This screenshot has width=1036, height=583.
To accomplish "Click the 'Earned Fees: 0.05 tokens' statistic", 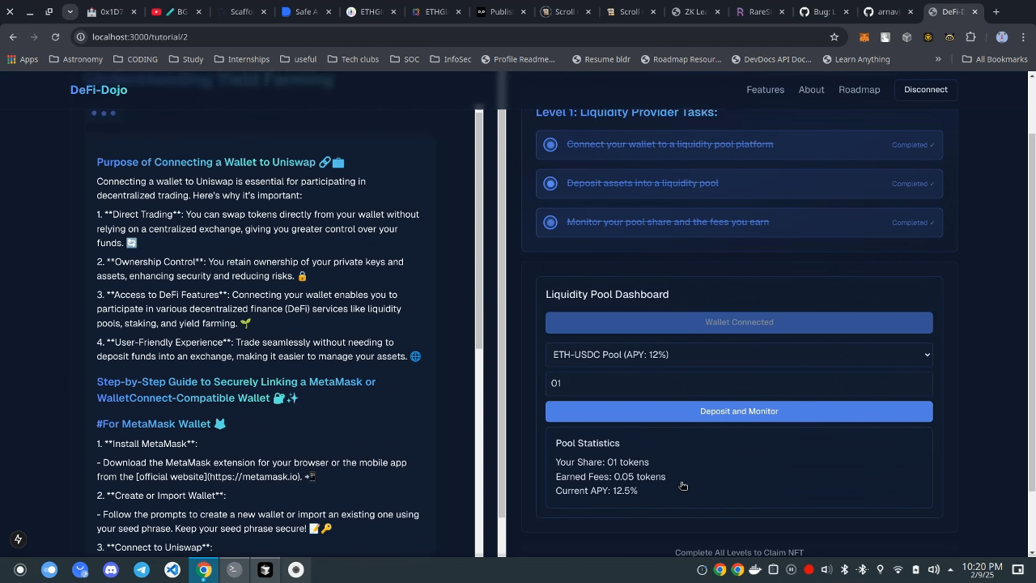I will click(x=610, y=477).
